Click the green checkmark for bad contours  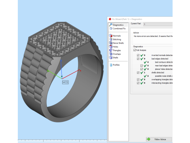(x=145, y=62)
